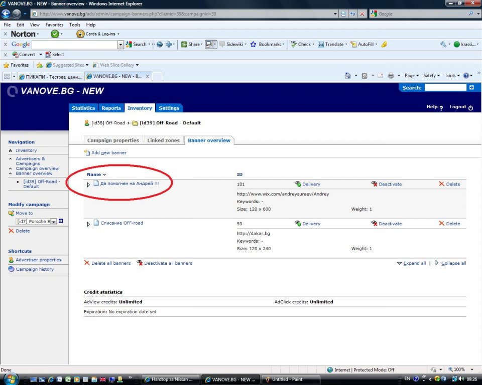This screenshot has height=385, width=482.
Task: Open Campaign history shortcut
Action: pos(34,269)
